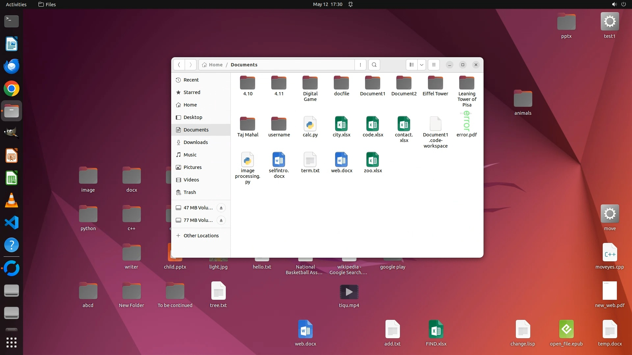Select the error.pdf file thumbnail

point(466,122)
